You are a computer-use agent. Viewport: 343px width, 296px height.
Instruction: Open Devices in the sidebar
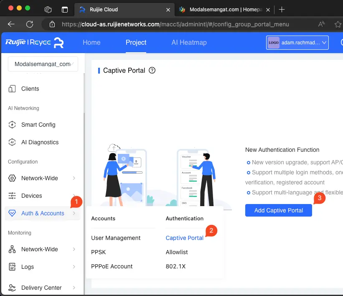(x=31, y=196)
